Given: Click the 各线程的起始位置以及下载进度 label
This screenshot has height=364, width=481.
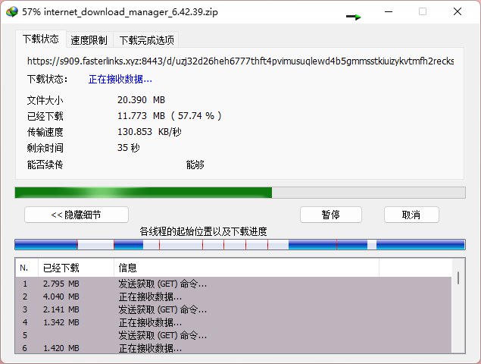Looking at the screenshot, I should (203, 231).
